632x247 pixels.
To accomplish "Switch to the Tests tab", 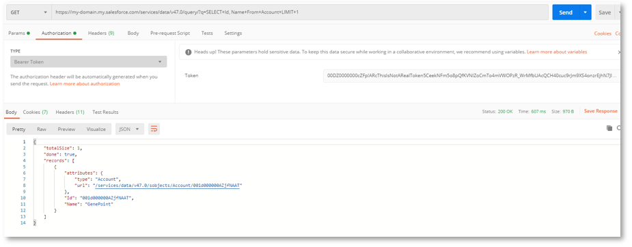I will [207, 33].
